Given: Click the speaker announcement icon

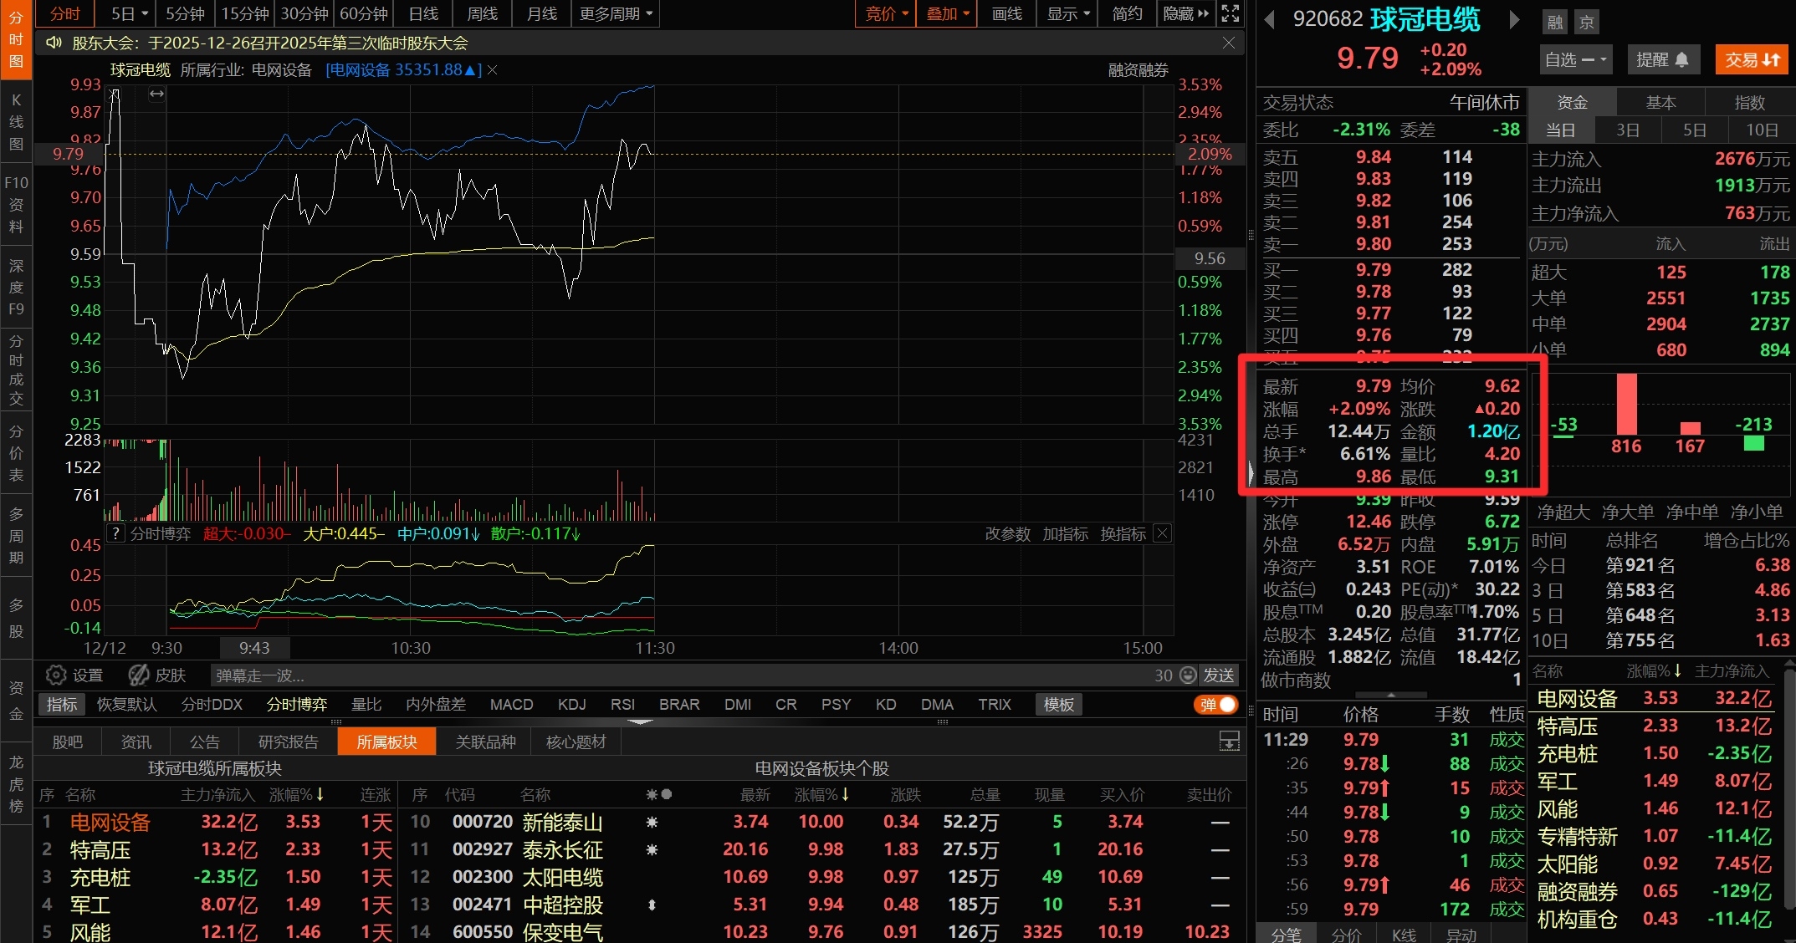Looking at the screenshot, I should click(54, 43).
